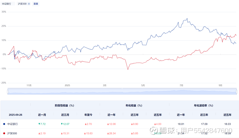Remove the 沪深300 tag via its x icon
239x138 pixels.
point(29,4)
